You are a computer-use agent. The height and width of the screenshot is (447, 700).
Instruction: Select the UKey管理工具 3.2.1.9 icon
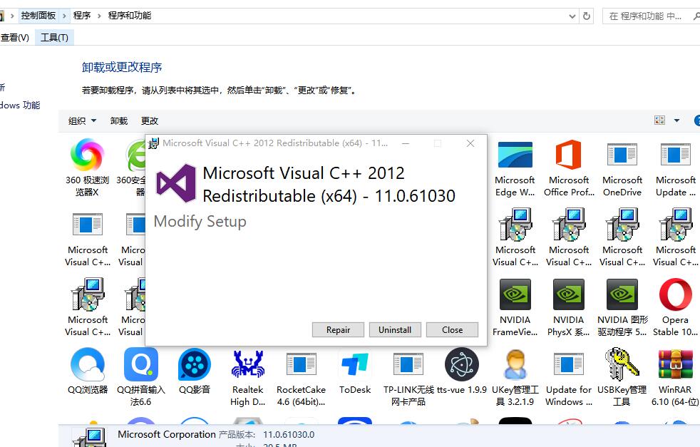[x=515, y=365]
